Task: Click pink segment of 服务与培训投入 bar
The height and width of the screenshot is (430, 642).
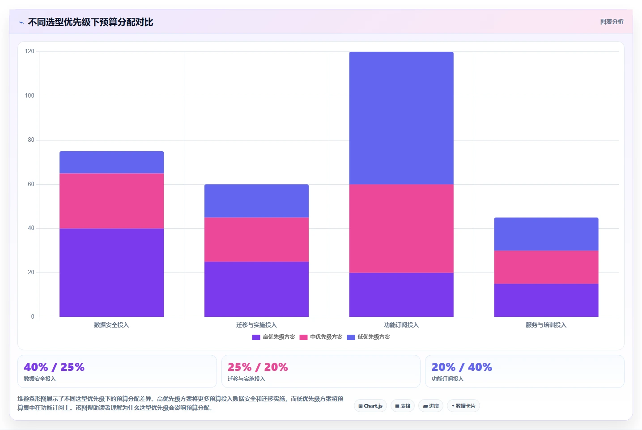Action: coord(546,267)
